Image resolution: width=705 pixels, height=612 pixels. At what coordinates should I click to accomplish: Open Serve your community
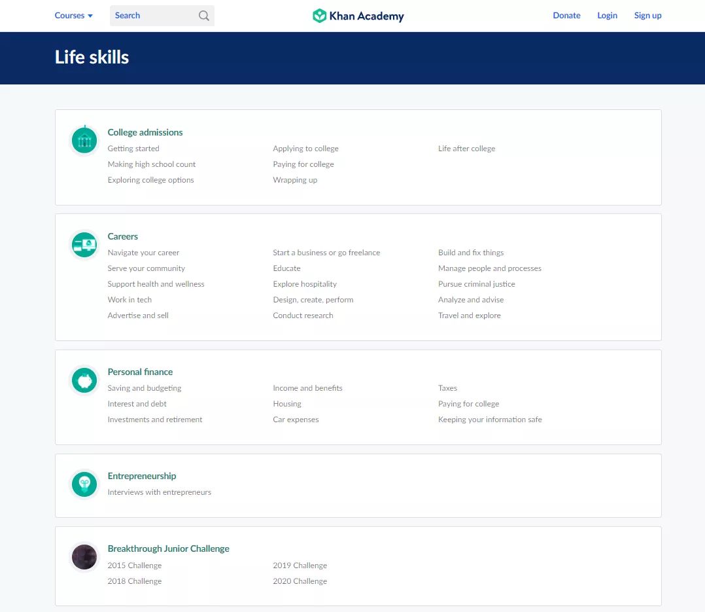(x=146, y=268)
